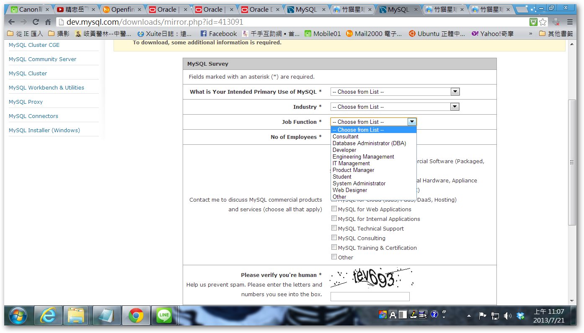Collapse the Job Function dropdown box

(374, 122)
